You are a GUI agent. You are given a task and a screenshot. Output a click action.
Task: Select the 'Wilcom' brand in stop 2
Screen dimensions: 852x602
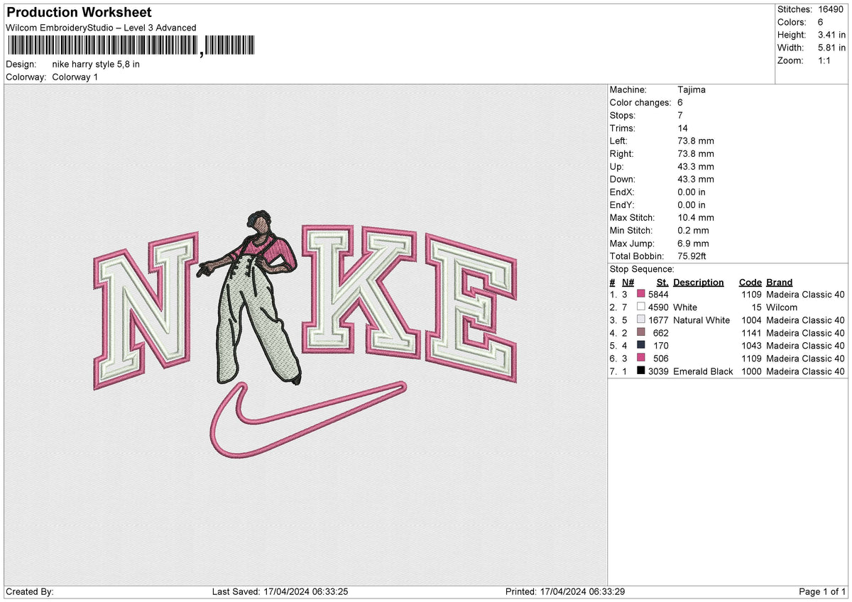point(782,307)
